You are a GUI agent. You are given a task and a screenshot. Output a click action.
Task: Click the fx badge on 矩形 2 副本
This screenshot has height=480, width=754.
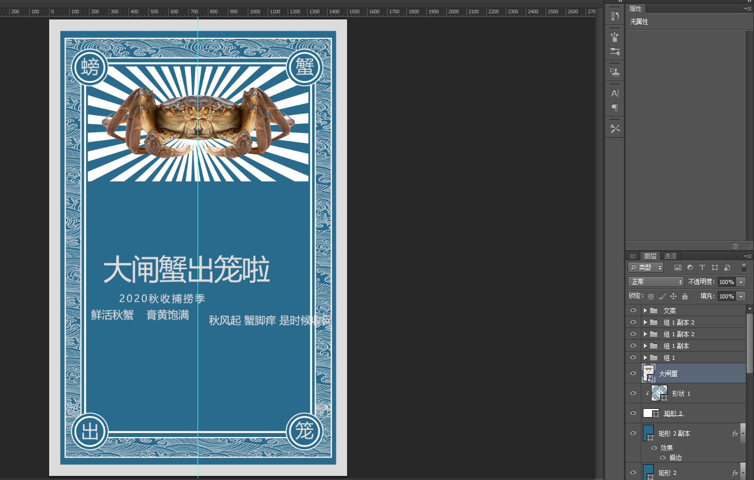tap(735, 433)
